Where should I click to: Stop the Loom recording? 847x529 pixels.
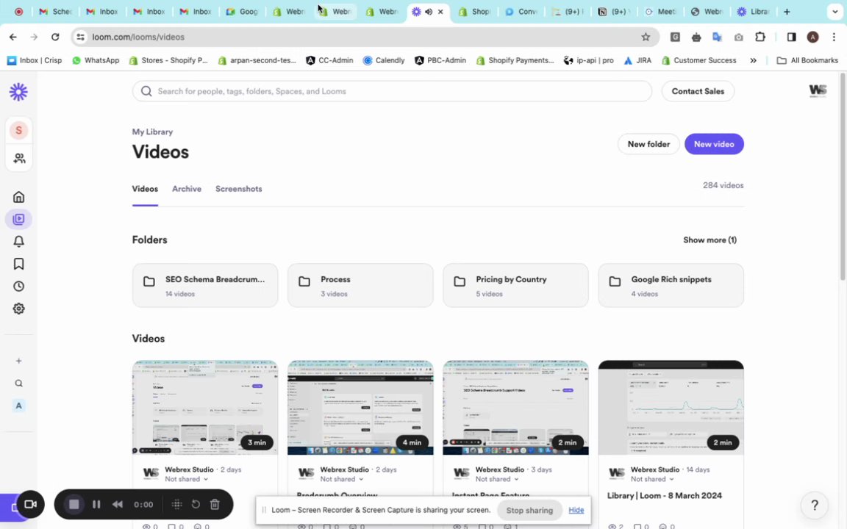click(74, 504)
